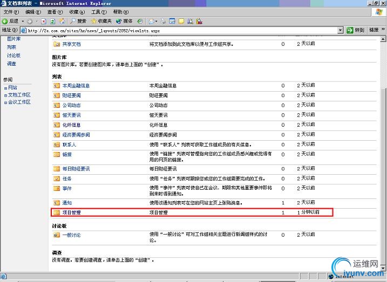
Task: Click the list icon beside 经济要闻参阅
Action: (57, 135)
